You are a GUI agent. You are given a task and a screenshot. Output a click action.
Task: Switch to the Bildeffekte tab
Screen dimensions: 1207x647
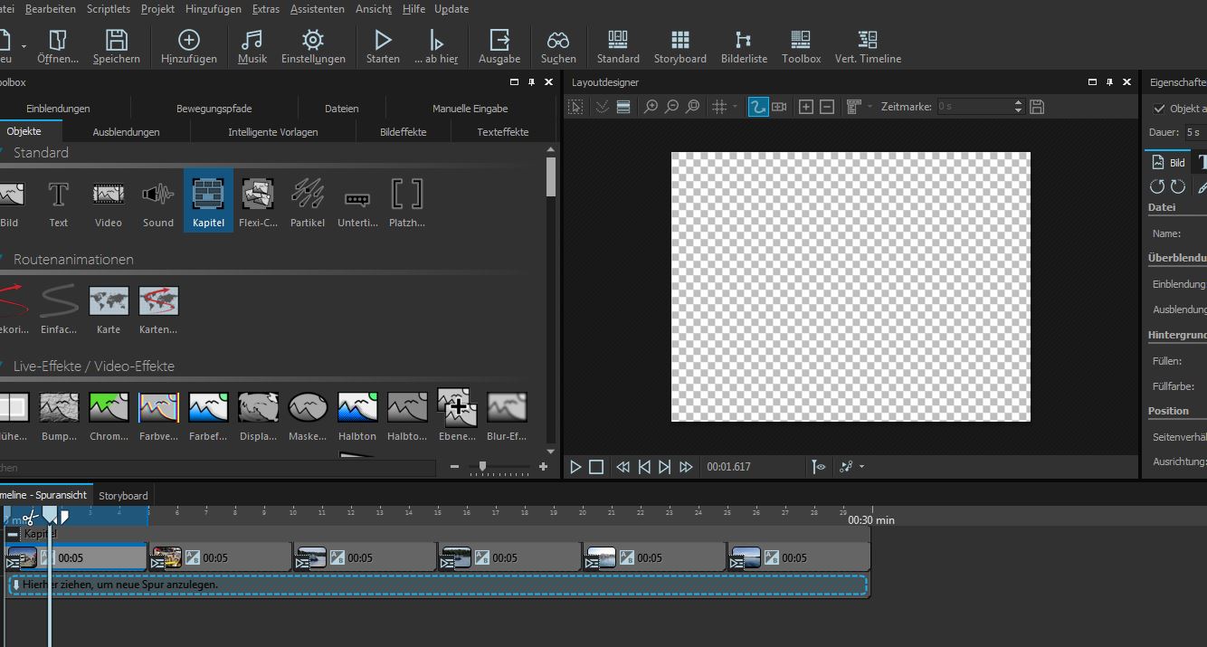[404, 132]
